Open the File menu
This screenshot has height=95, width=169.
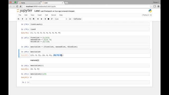click(20, 15)
